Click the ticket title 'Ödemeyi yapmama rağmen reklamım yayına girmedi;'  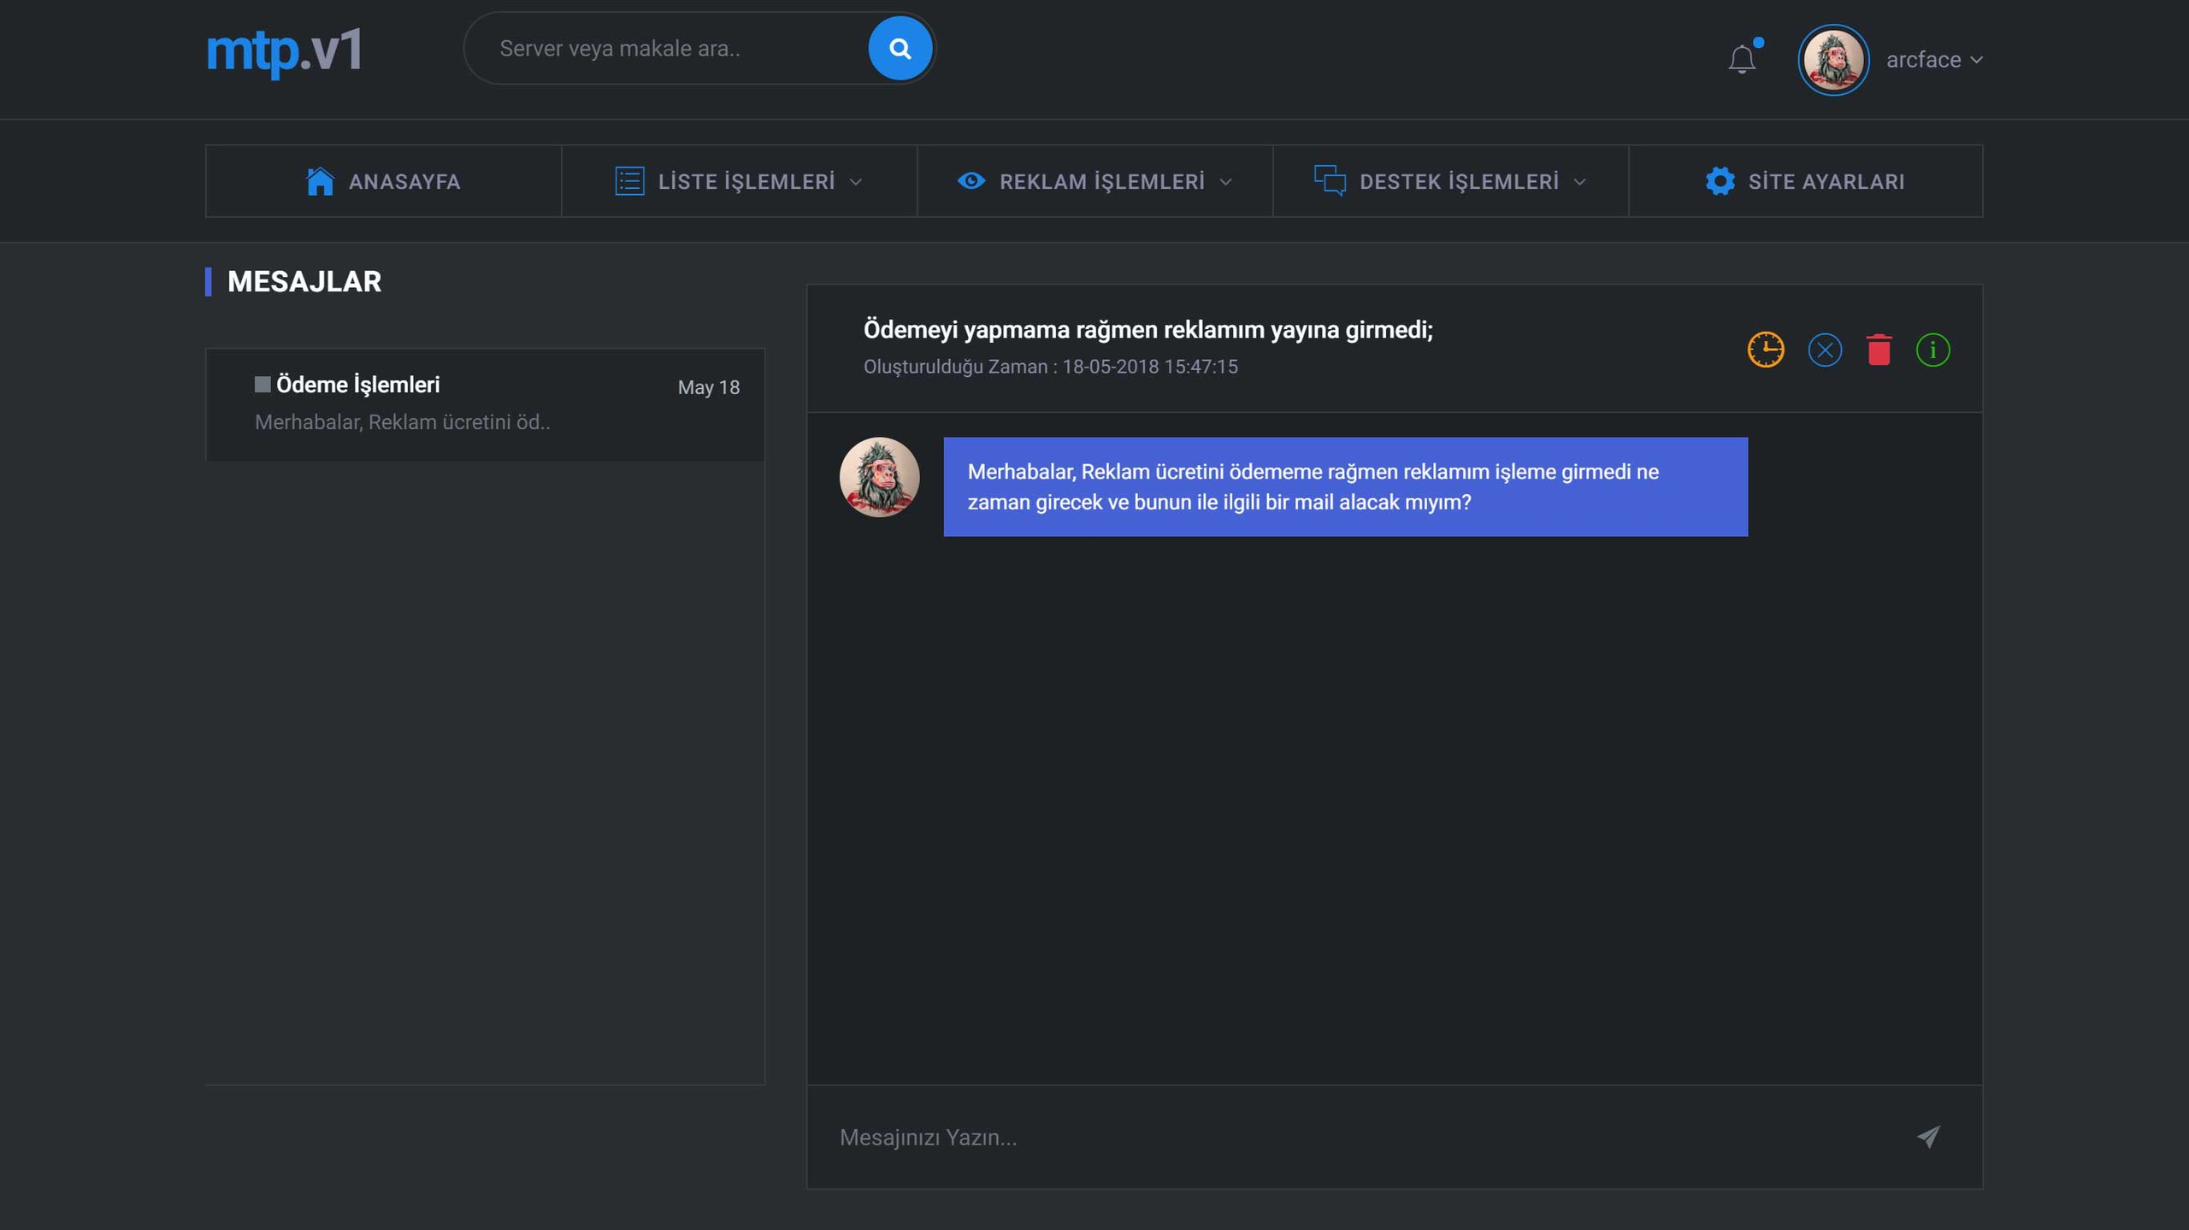click(1148, 330)
